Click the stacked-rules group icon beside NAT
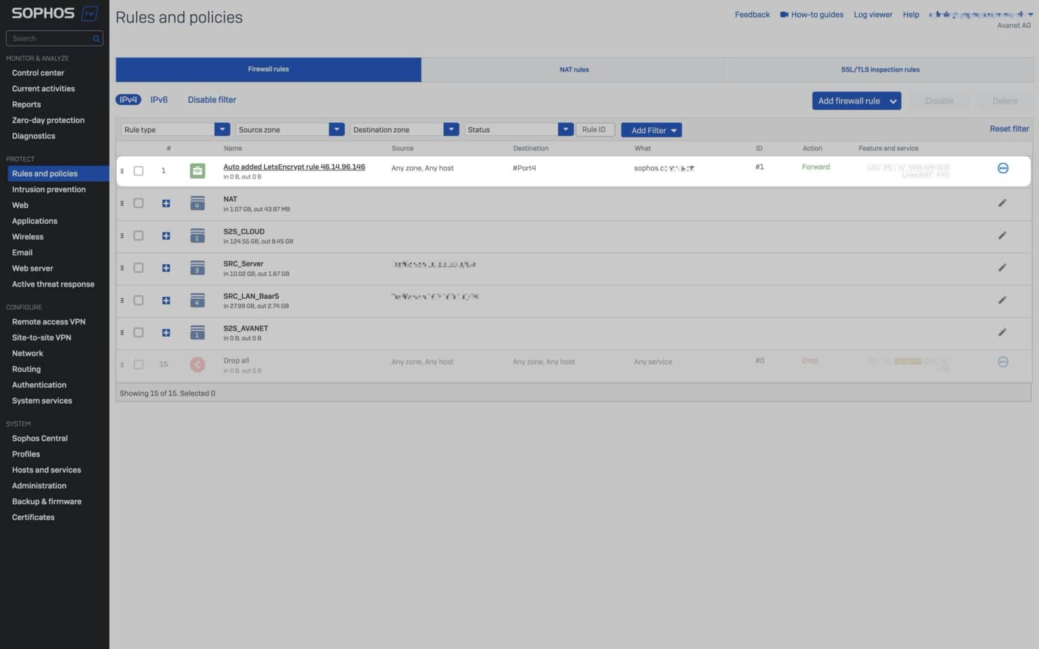This screenshot has width=1039, height=649. [197, 203]
